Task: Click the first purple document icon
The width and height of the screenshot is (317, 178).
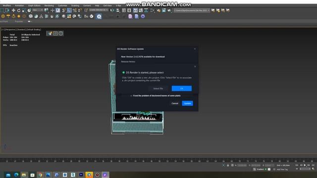Action: pos(130,16)
